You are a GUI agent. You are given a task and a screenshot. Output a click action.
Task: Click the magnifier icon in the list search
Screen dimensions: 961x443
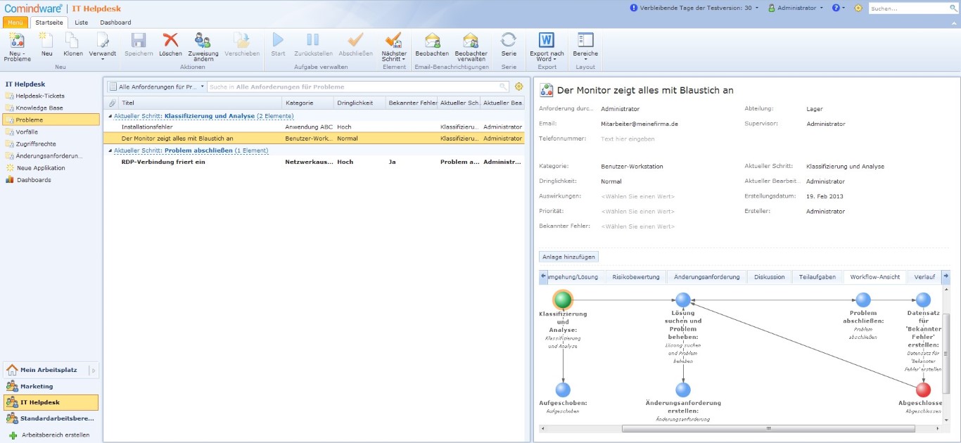pyautogui.click(x=503, y=86)
